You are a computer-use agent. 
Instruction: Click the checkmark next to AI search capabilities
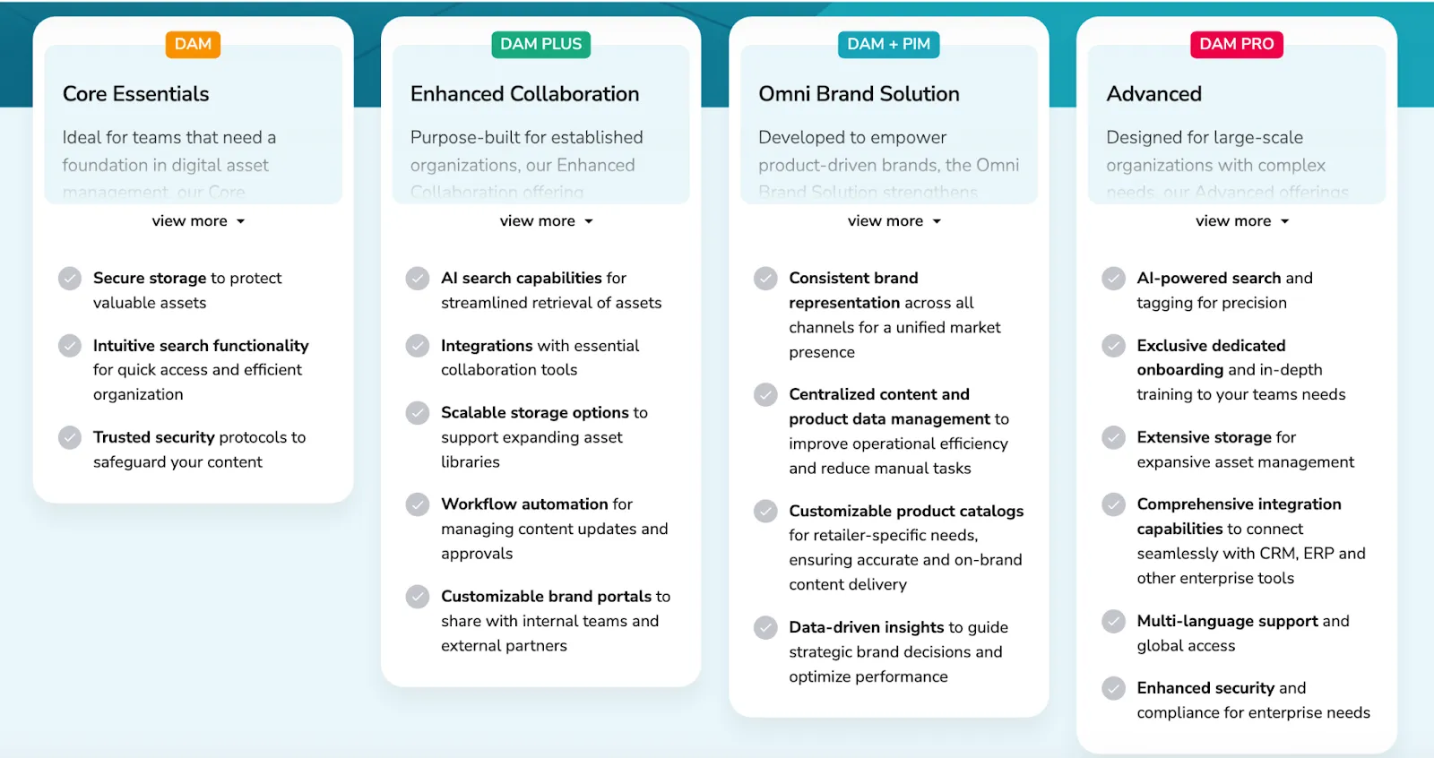(418, 279)
